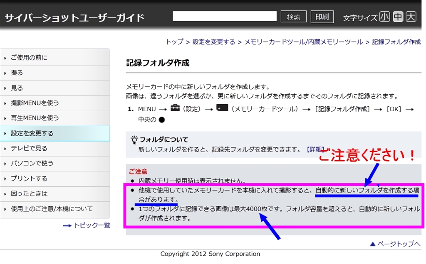Open the 【詳細】 details link
Viewport: 426px width, 264px height.
point(315,149)
